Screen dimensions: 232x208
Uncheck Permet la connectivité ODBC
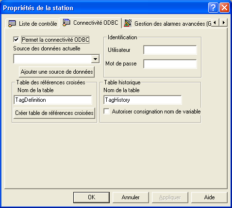(16, 40)
